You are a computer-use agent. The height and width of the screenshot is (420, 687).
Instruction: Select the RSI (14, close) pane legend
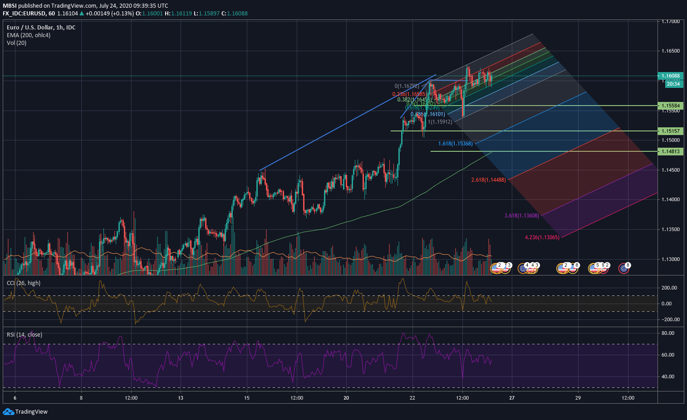point(25,334)
